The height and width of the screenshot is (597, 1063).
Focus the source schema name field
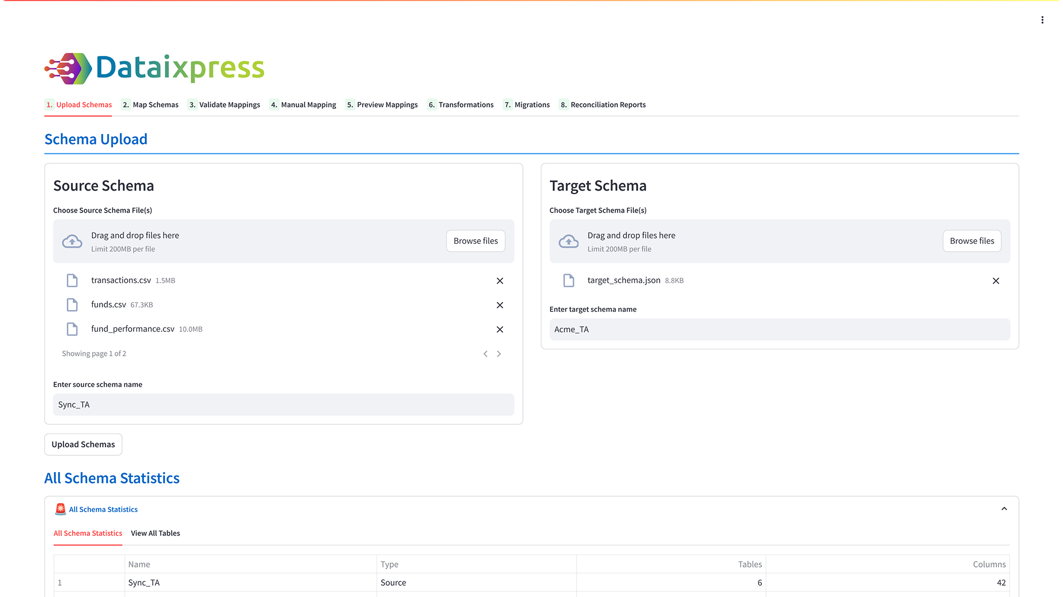pos(284,404)
